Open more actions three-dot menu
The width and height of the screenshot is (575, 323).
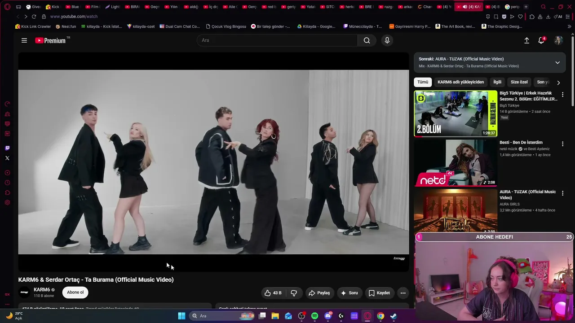tap(403, 293)
